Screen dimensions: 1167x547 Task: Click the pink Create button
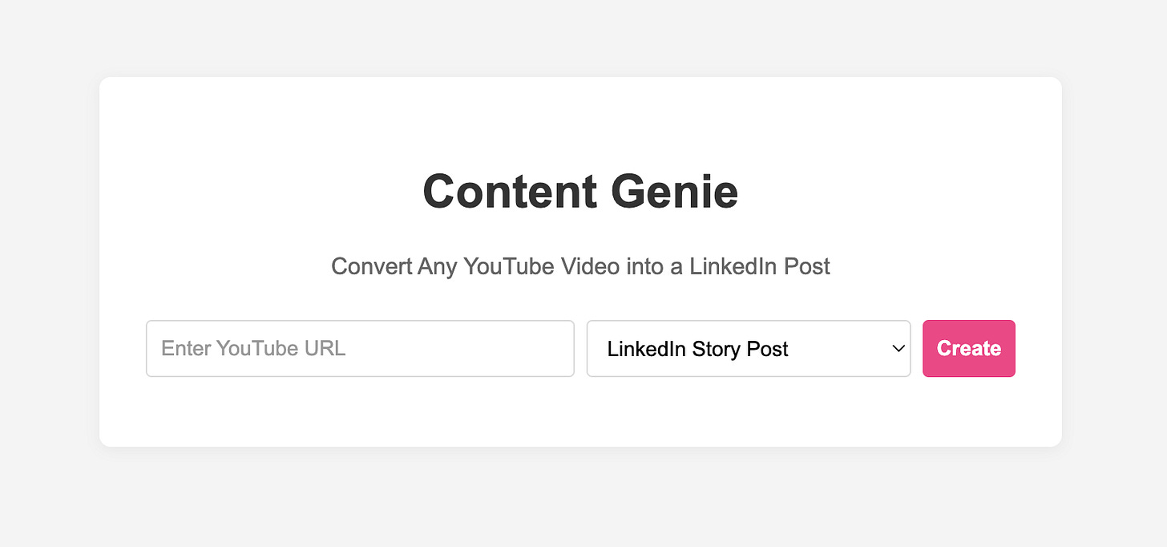968,348
